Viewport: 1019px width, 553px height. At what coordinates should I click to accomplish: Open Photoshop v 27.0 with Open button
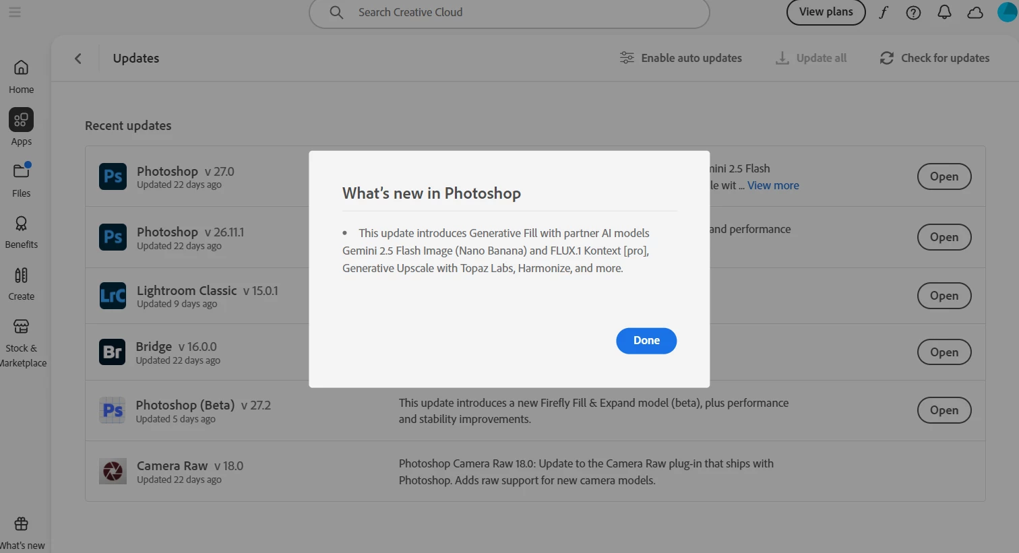click(x=944, y=176)
